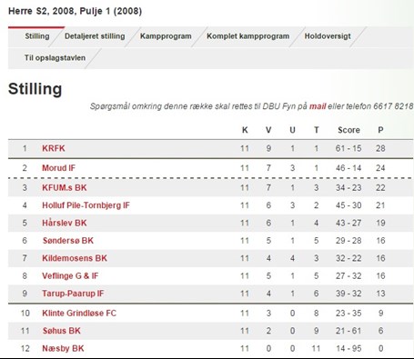The image size is (414, 359).
Task: Open the Næsby BK team page
Action: pos(63,348)
